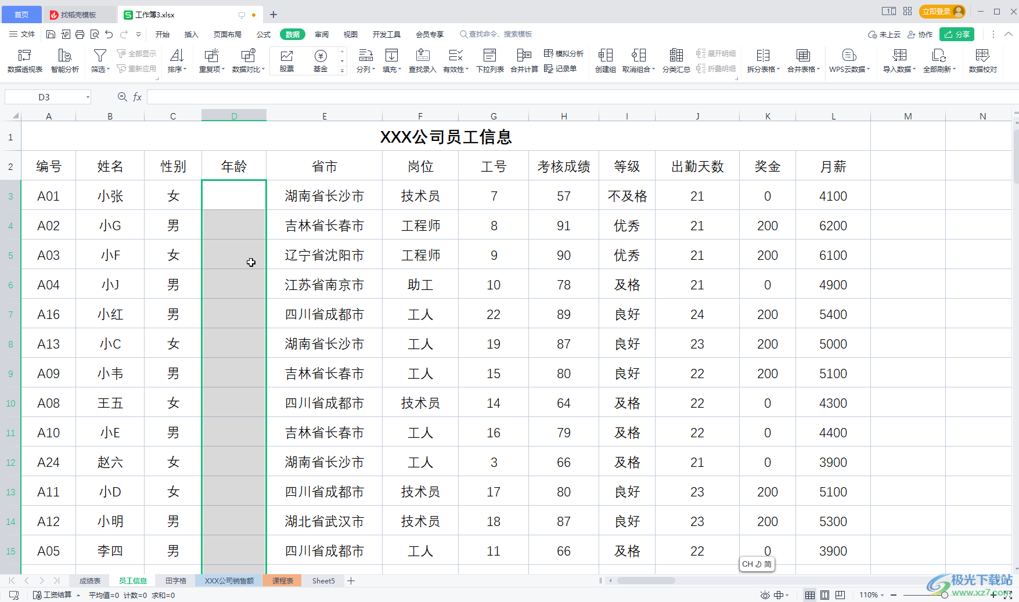This screenshot has height=602, width=1019.
Task: Click the command search box 查找命令
Action: (495, 34)
